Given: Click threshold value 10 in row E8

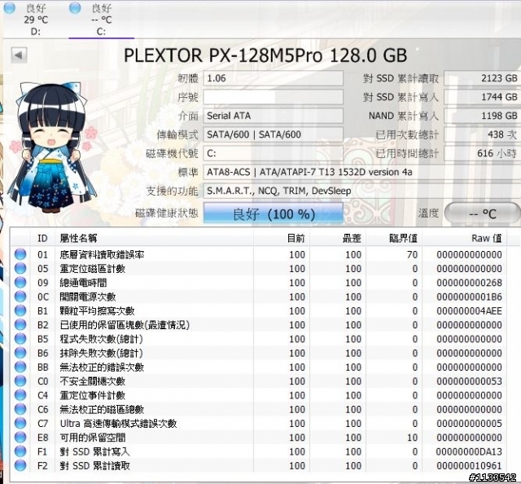Looking at the screenshot, I should click(412, 438).
